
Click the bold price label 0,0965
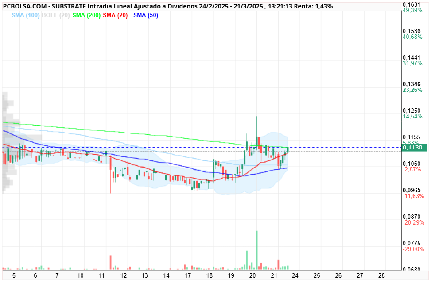(x=412, y=191)
